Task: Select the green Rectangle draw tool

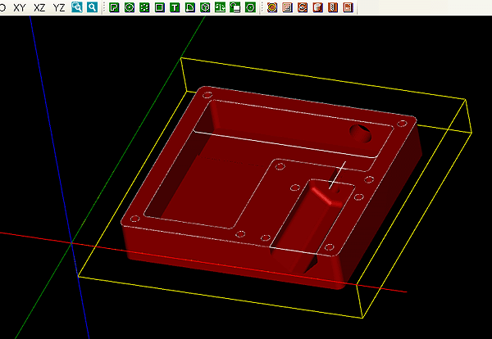Action: (x=160, y=7)
